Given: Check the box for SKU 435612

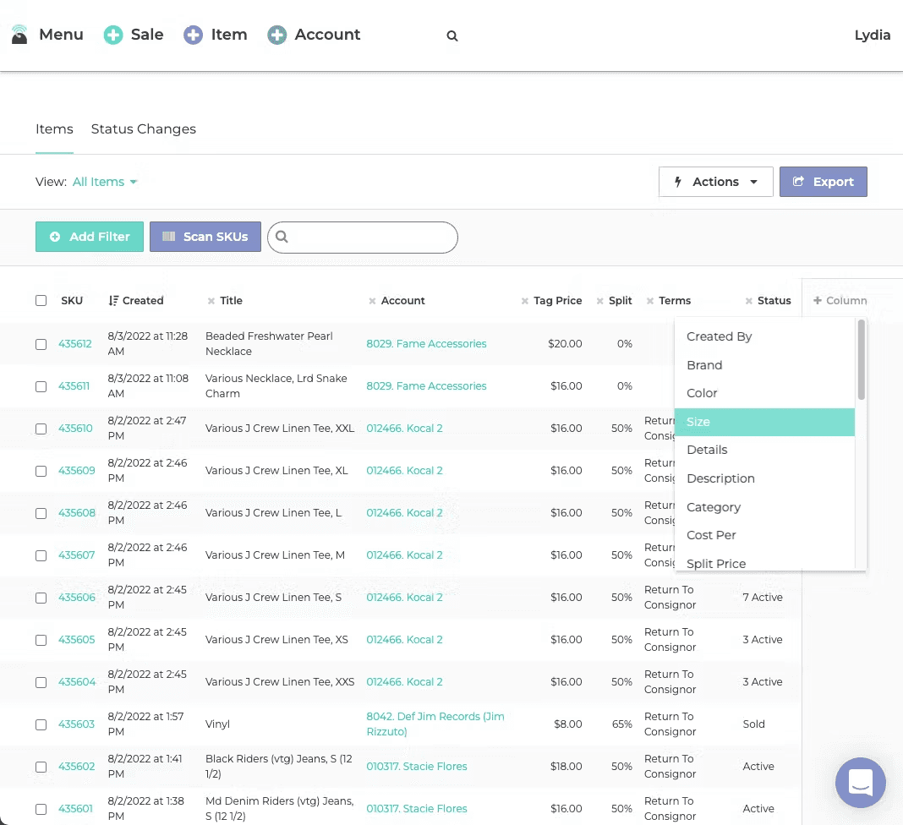Looking at the screenshot, I should point(41,344).
